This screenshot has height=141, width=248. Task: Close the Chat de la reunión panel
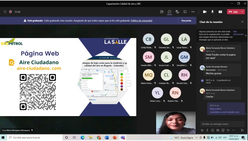[x=242, y=22]
